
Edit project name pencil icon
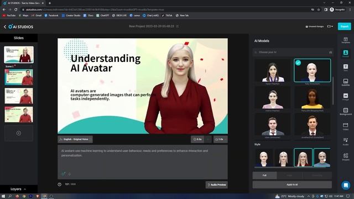point(178,27)
